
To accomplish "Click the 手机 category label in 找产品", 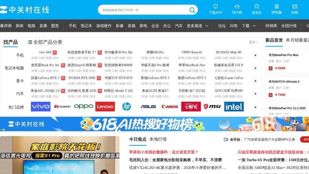I will [x=20, y=55].
